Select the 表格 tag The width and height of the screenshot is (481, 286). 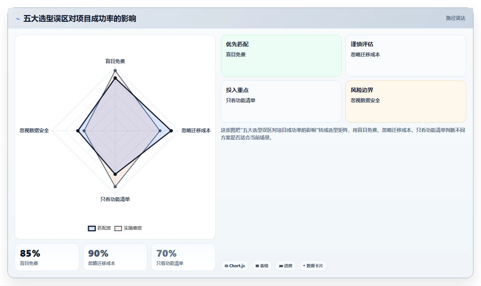click(x=262, y=266)
